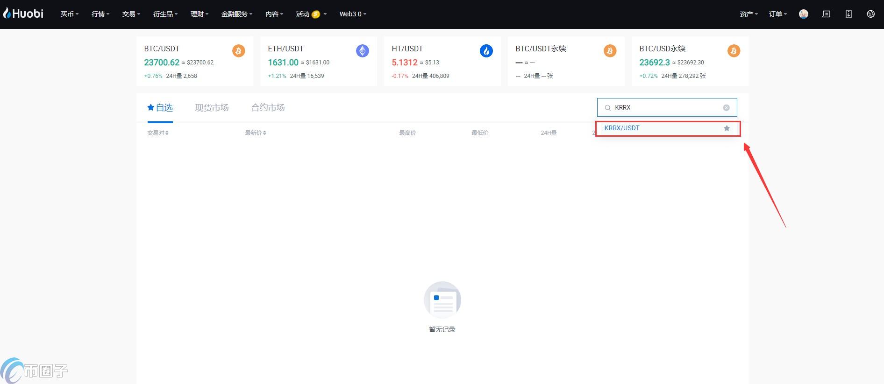Open the 资产 dropdown
884x384 pixels.
[x=749, y=14]
